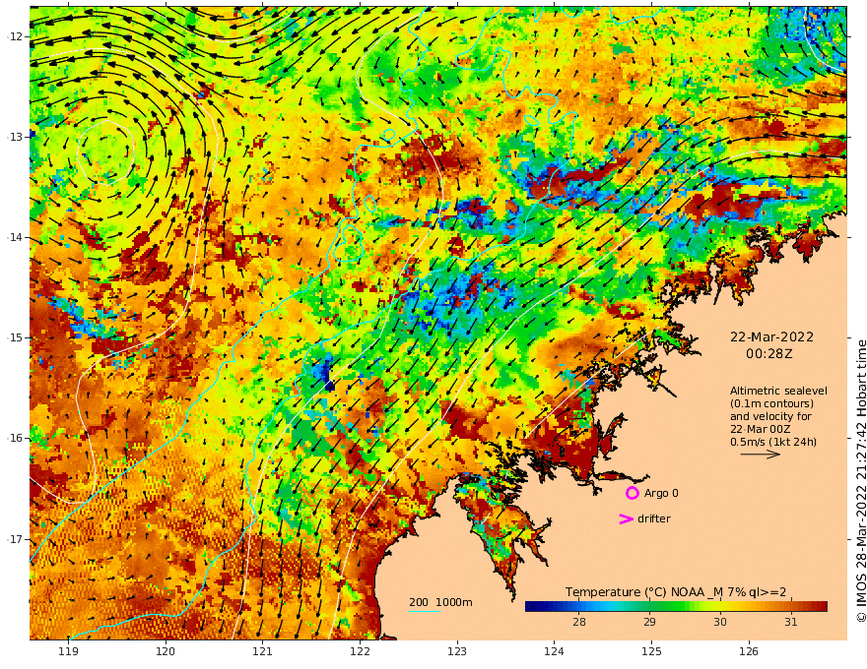Click the '22-Mar-2022' date label
The image size is (867, 669).
[771, 336]
